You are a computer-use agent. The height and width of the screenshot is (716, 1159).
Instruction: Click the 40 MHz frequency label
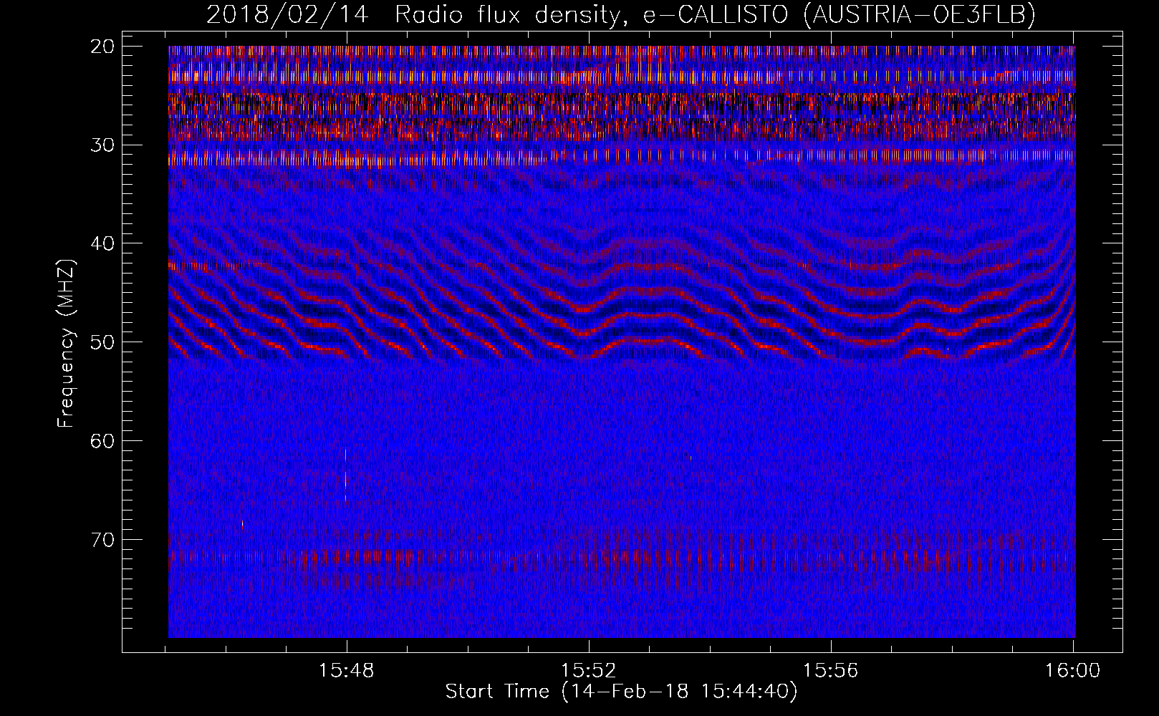[x=103, y=243]
